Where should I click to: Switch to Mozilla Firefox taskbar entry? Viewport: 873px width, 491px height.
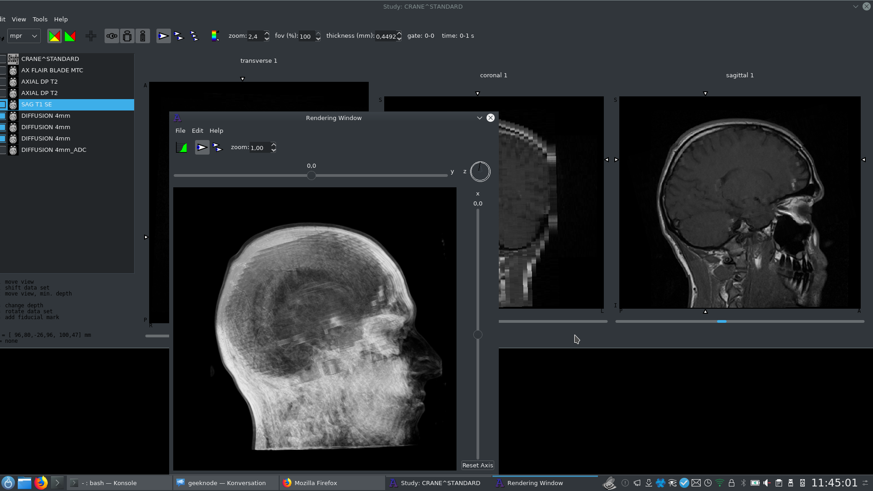point(332,483)
